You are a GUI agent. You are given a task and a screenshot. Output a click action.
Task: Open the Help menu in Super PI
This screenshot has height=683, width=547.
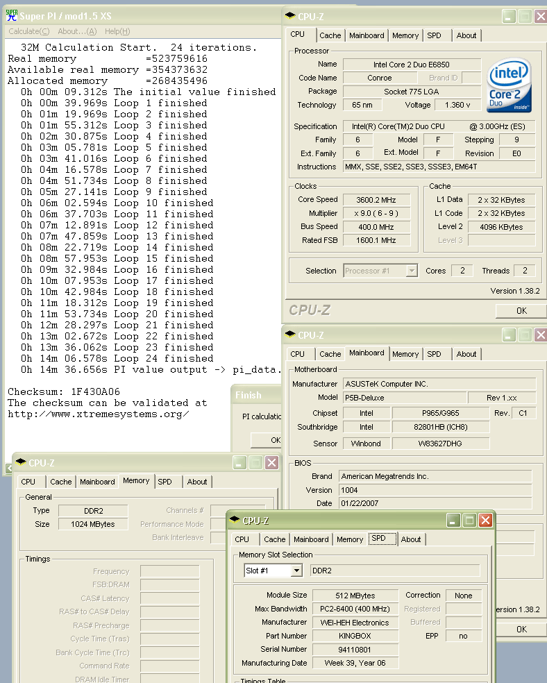[117, 31]
